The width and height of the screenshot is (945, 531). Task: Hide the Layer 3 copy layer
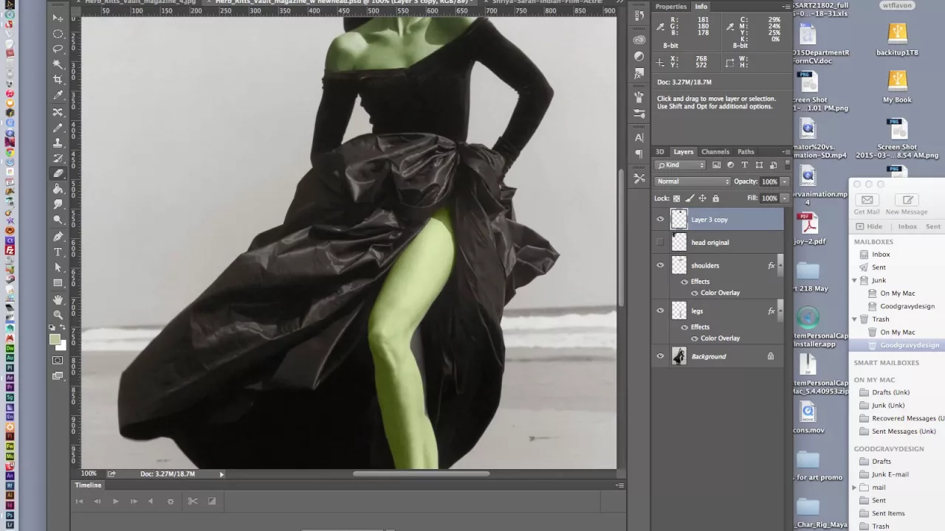pyautogui.click(x=660, y=219)
